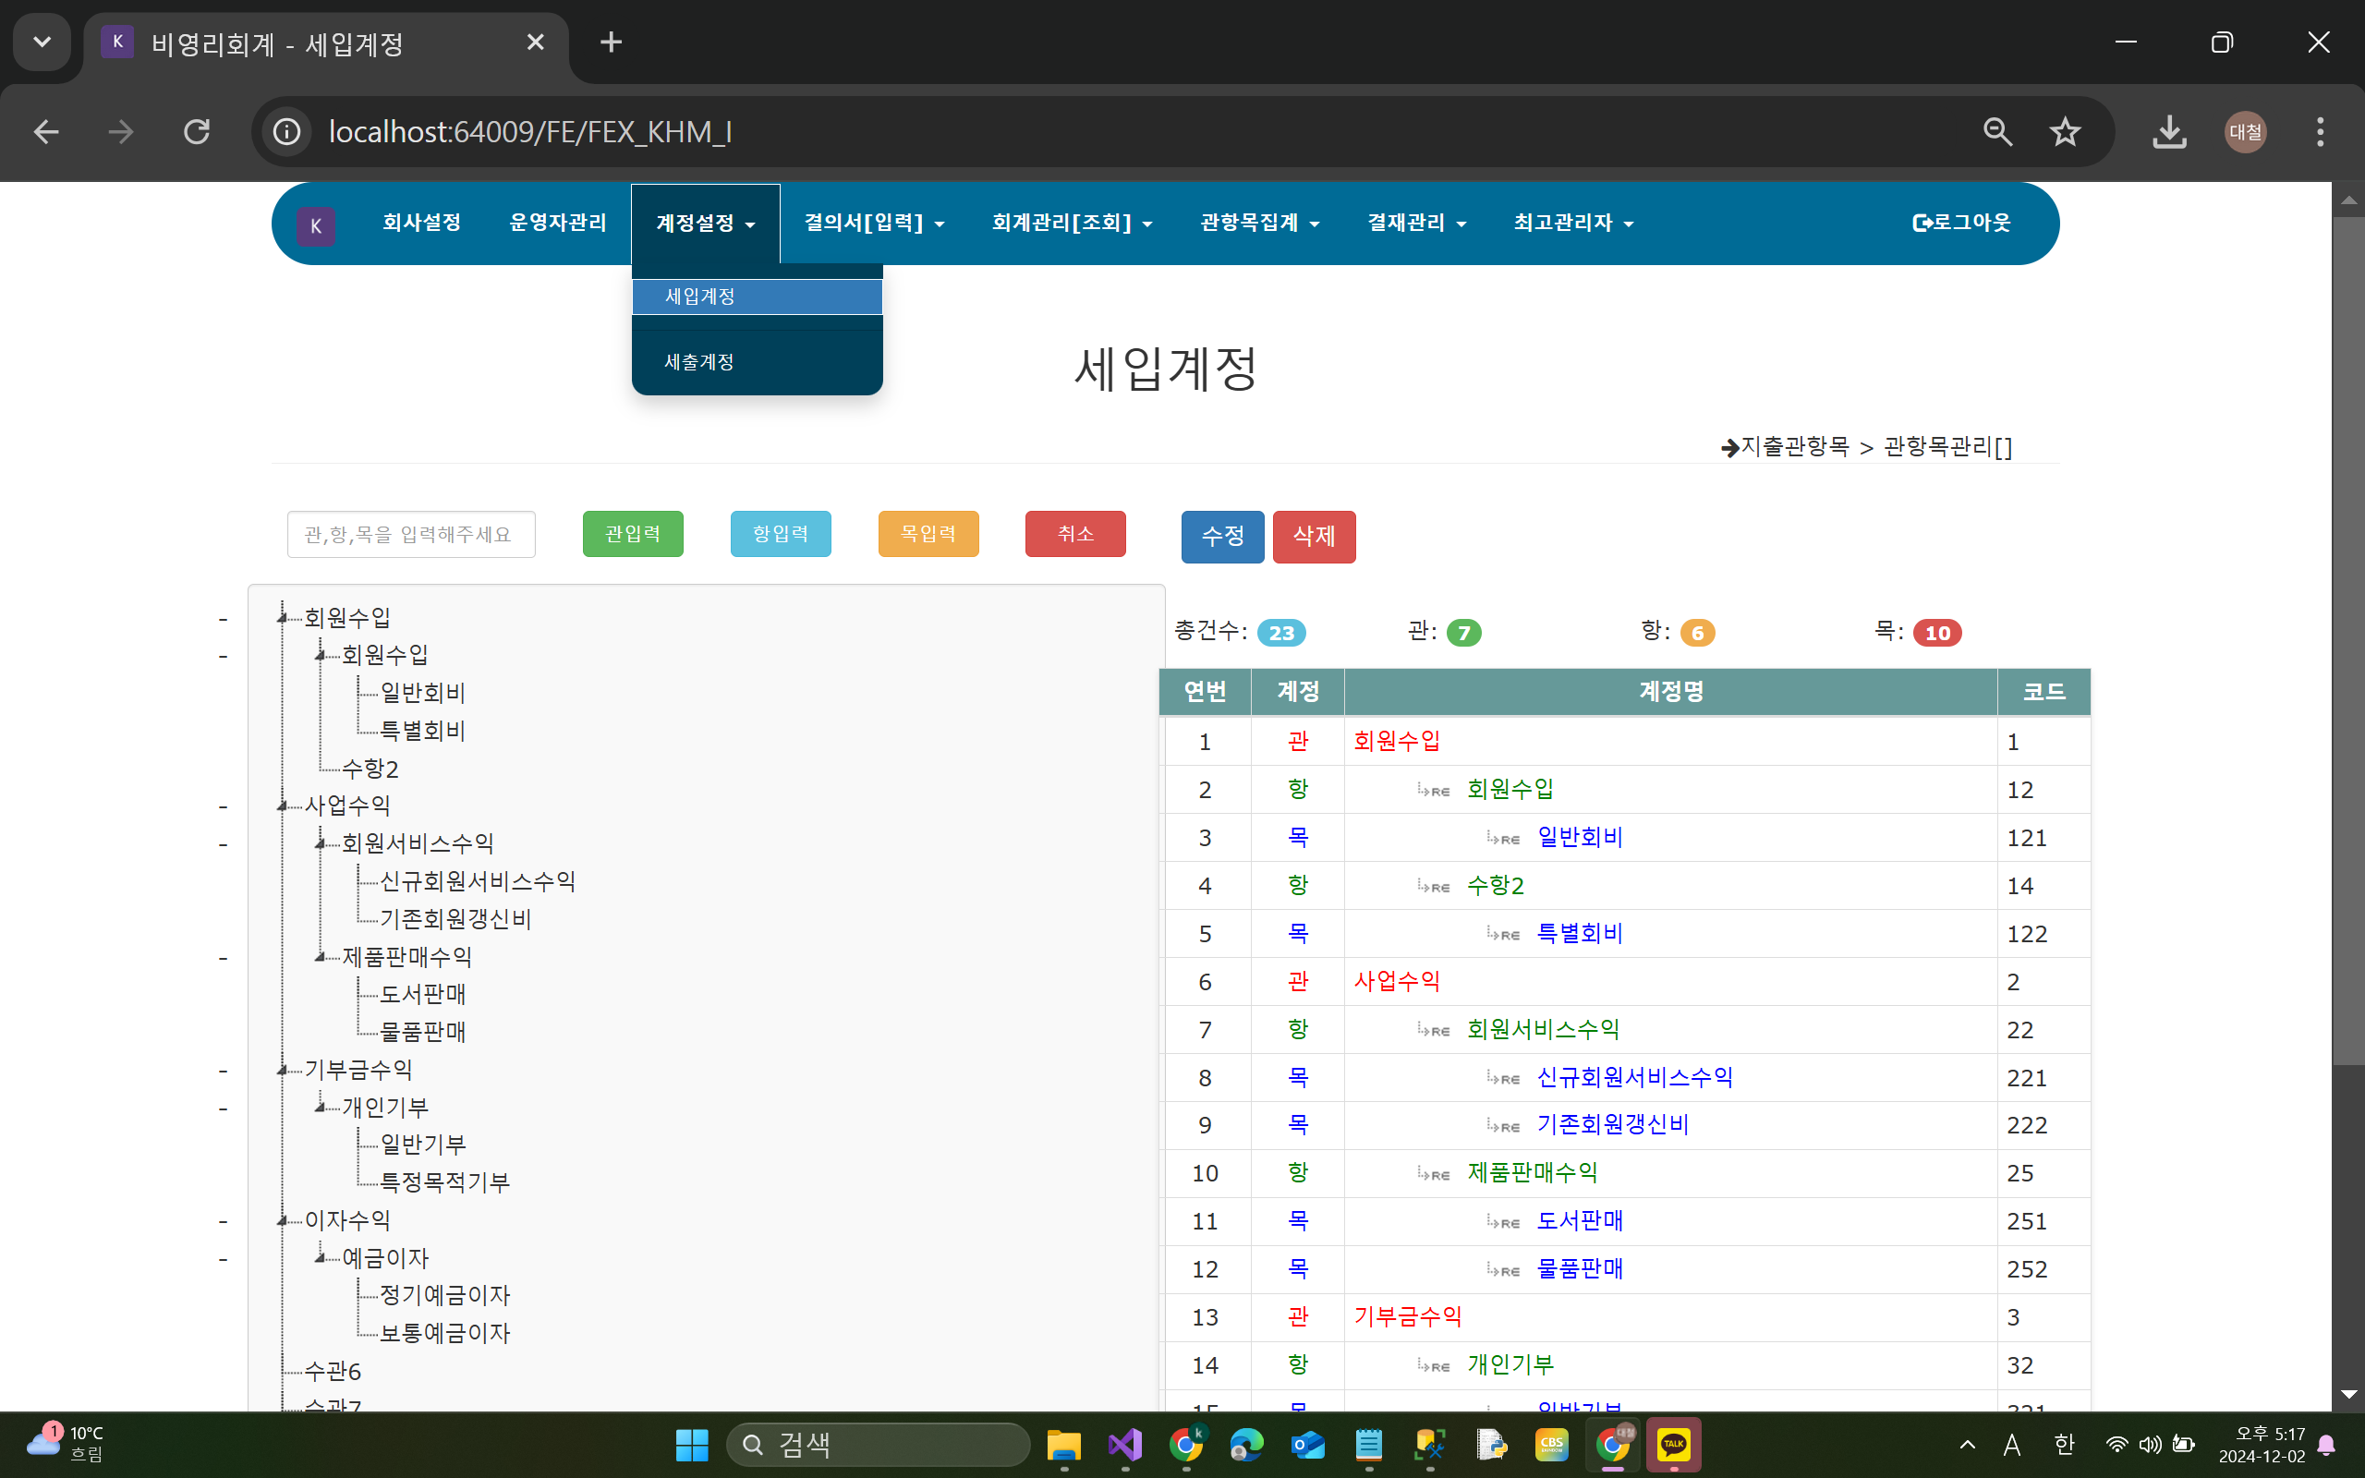2365x1478 pixels.
Task: Open the 운영자관리 menu item
Action: click(x=558, y=223)
